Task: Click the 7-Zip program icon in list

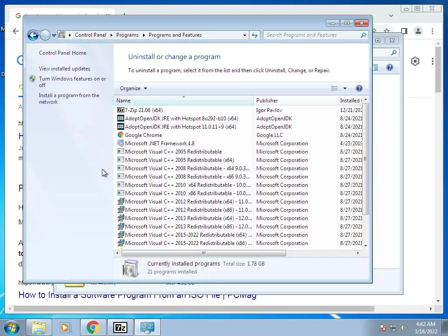Action: pos(121,110)
